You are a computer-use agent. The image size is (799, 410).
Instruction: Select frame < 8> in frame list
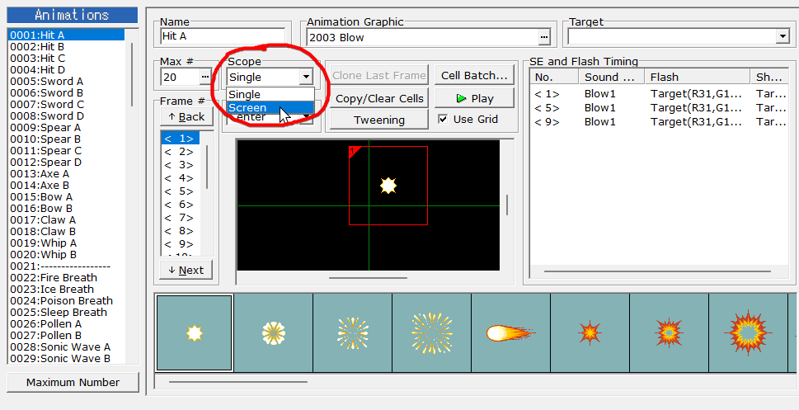pos(181,231)
